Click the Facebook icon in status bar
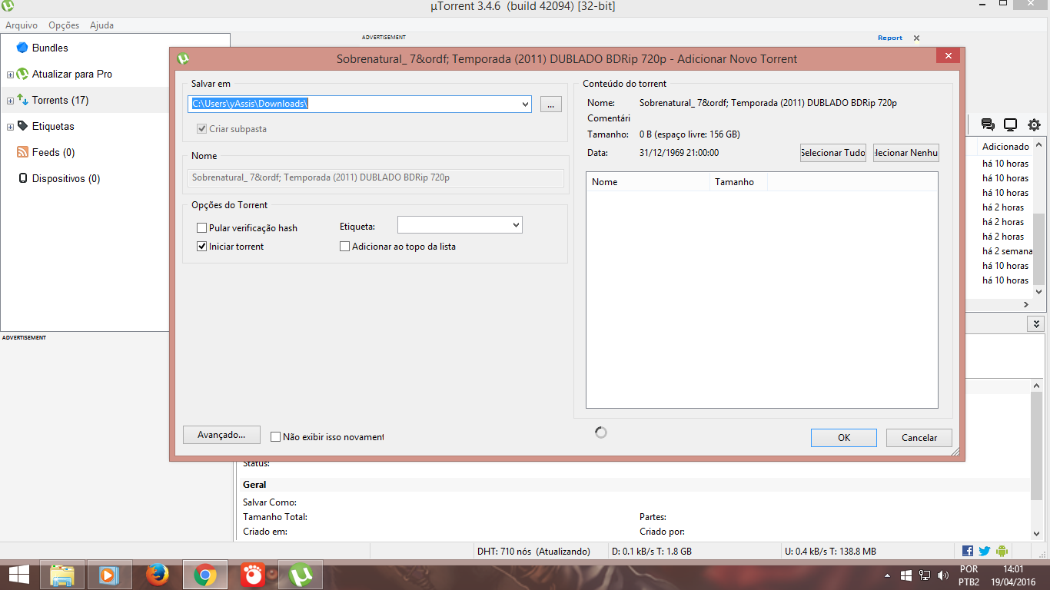 click(968, 551)
